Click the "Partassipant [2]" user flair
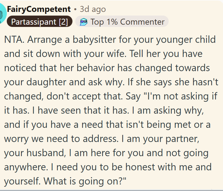The image size is (223, 191). pyautogui.click(x=40, y=22)
